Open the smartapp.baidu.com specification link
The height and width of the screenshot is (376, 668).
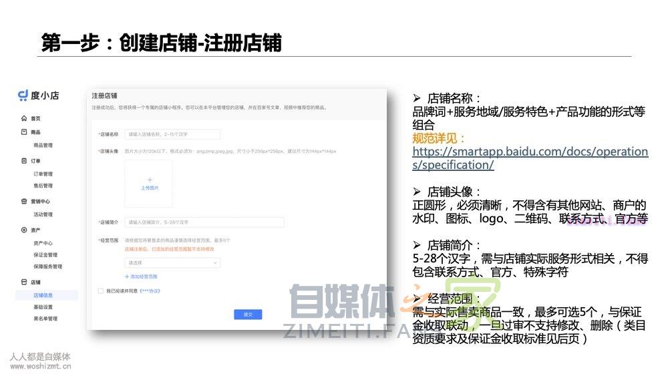(530, 158)
